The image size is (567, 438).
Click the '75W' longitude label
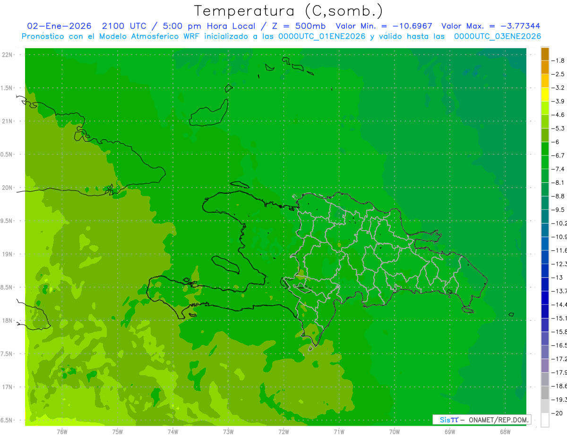coord(118,431)
